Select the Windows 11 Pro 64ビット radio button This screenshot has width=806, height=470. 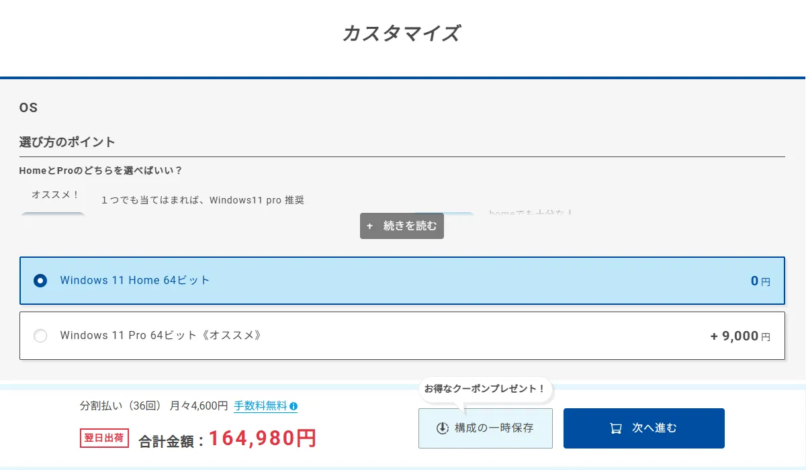40,336
